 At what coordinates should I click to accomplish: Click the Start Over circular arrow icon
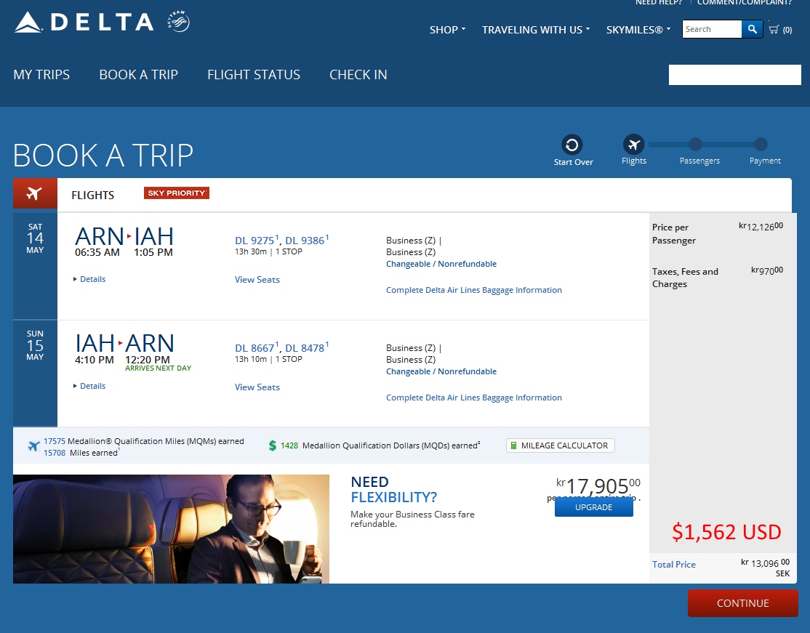click(x=572, y=145)
